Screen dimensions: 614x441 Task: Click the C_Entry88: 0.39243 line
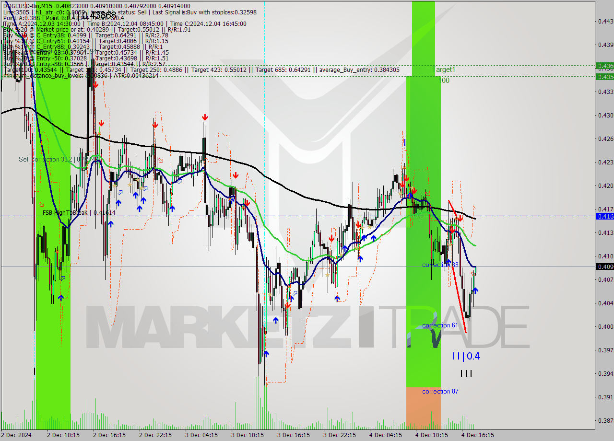click(83, 46)
